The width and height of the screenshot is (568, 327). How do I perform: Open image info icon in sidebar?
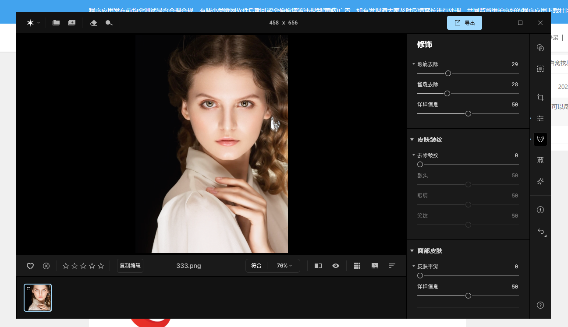click(540, 210)
